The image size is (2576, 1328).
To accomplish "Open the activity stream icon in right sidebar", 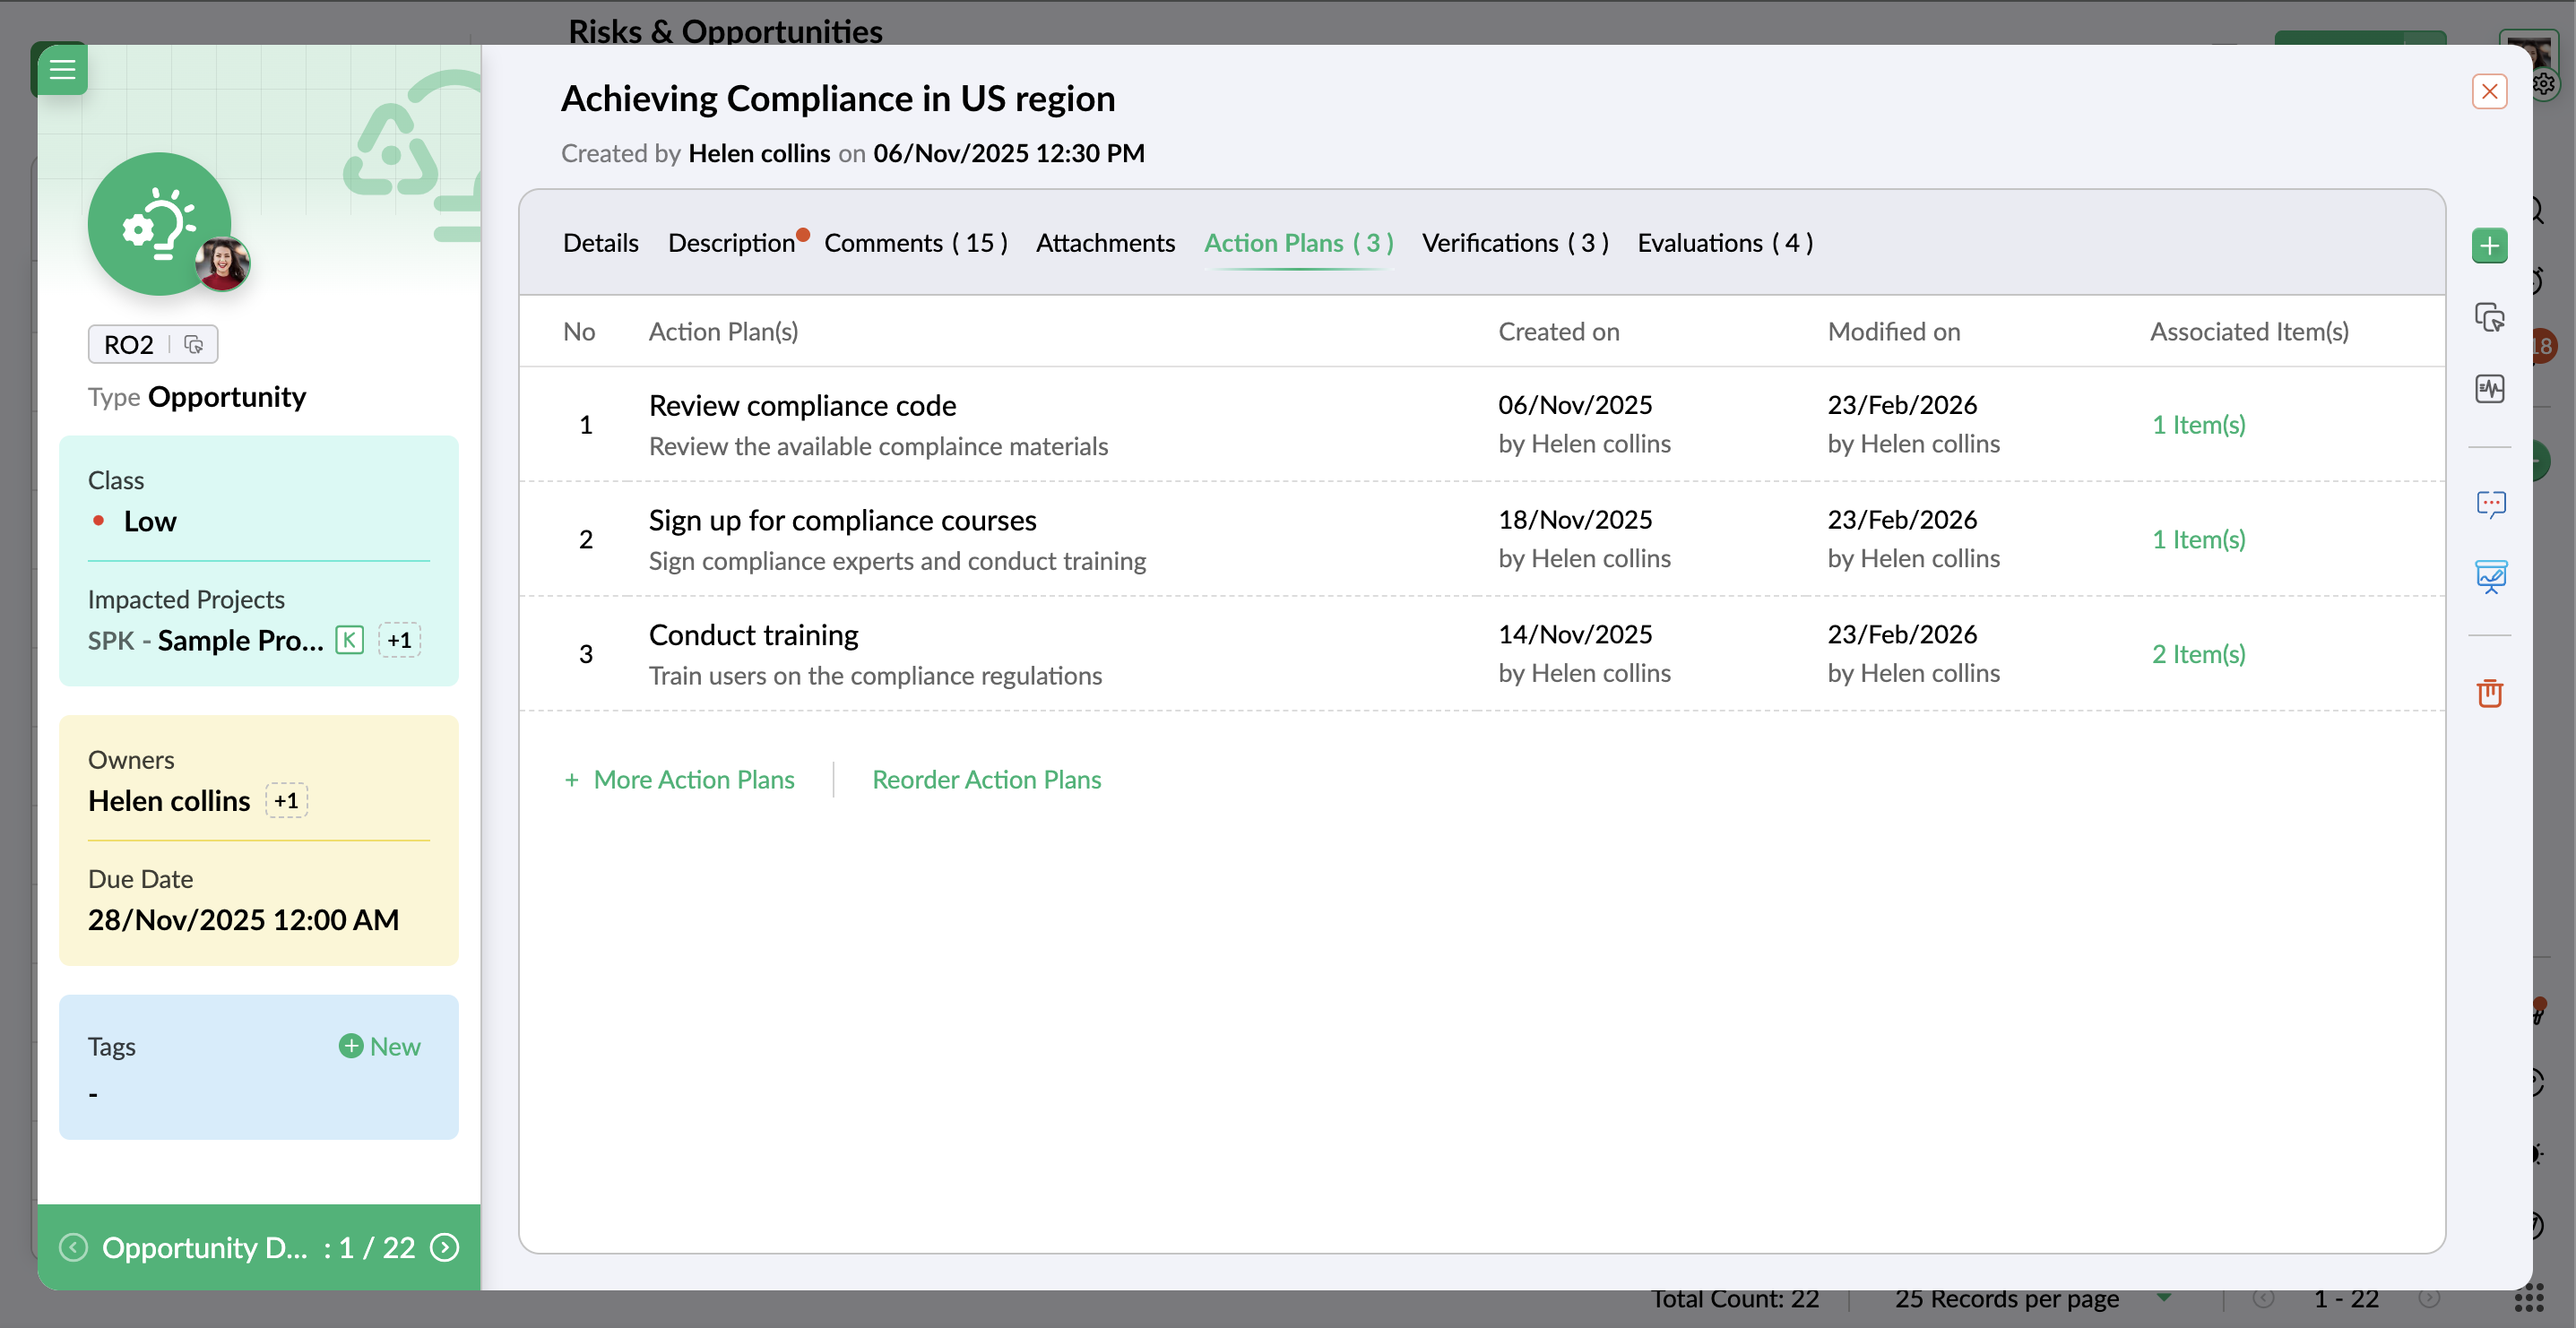I will point(2489,388).
